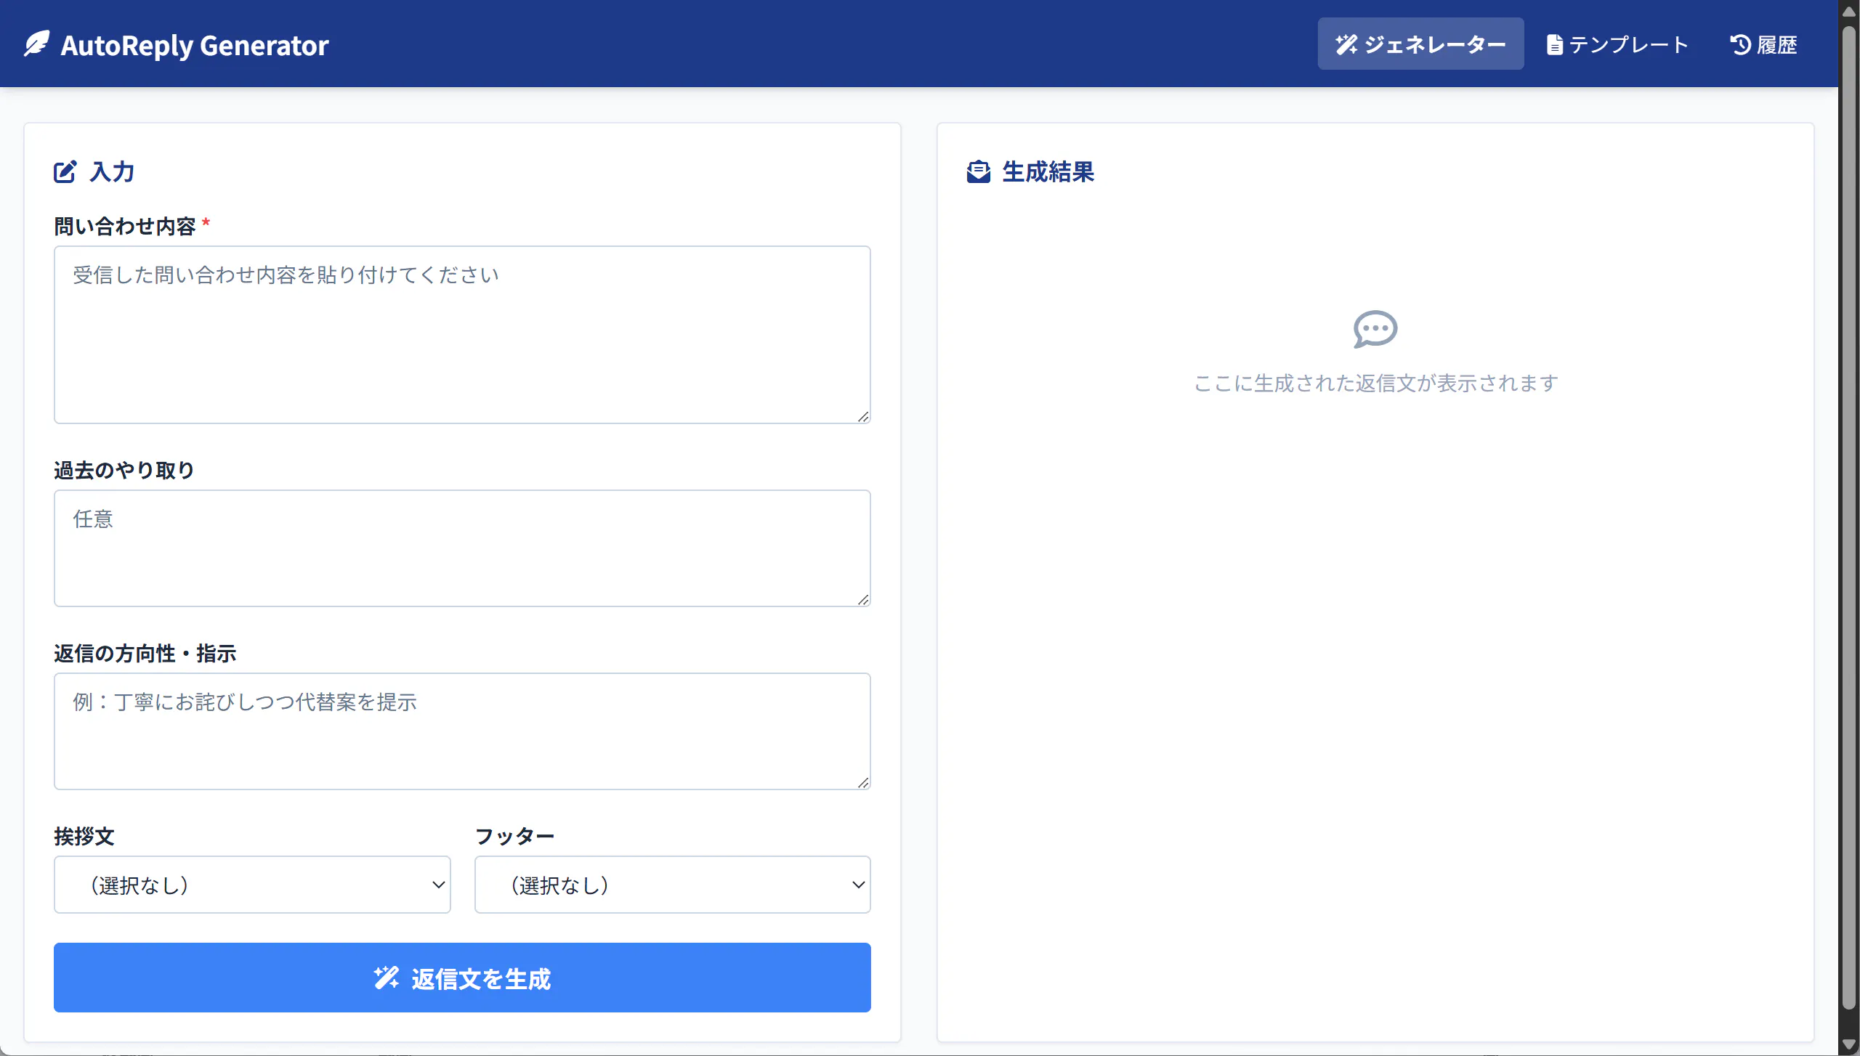The image size is (1860, 1056).
Task: Click the page scrollbar down arrow
Action: [1849, 1045]
